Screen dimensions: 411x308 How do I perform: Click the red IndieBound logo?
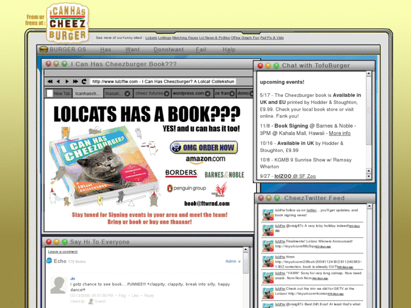tap(220, 189)
